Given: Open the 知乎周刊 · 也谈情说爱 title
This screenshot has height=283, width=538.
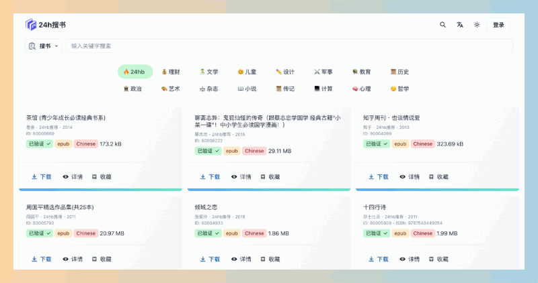Looking at the screenshot, I should (x=391, y=118).
